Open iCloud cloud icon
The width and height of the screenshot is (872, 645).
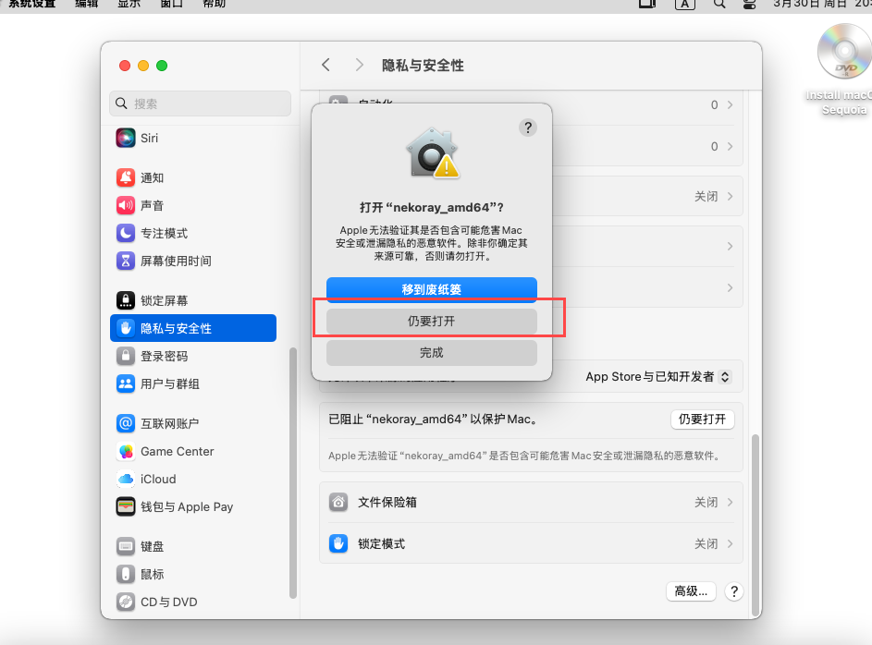126,479
